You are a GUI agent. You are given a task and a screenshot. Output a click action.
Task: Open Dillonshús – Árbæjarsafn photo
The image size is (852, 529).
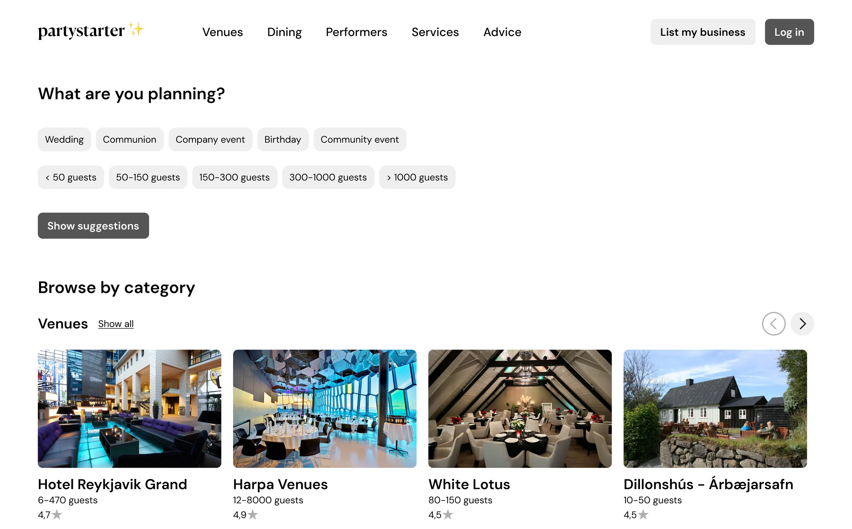tap(715, 409)
